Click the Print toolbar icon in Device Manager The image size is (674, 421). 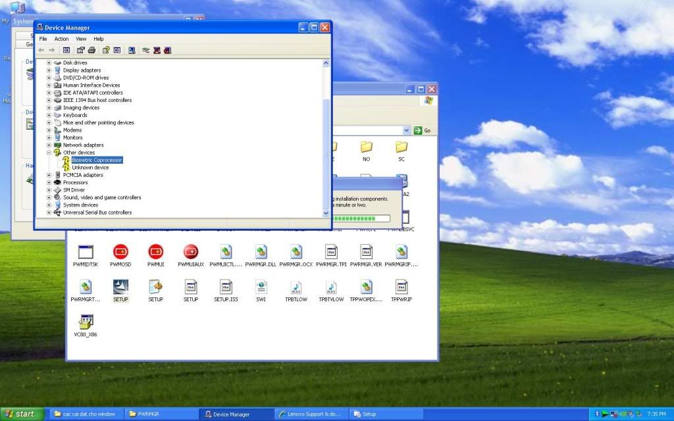(91, 50)
